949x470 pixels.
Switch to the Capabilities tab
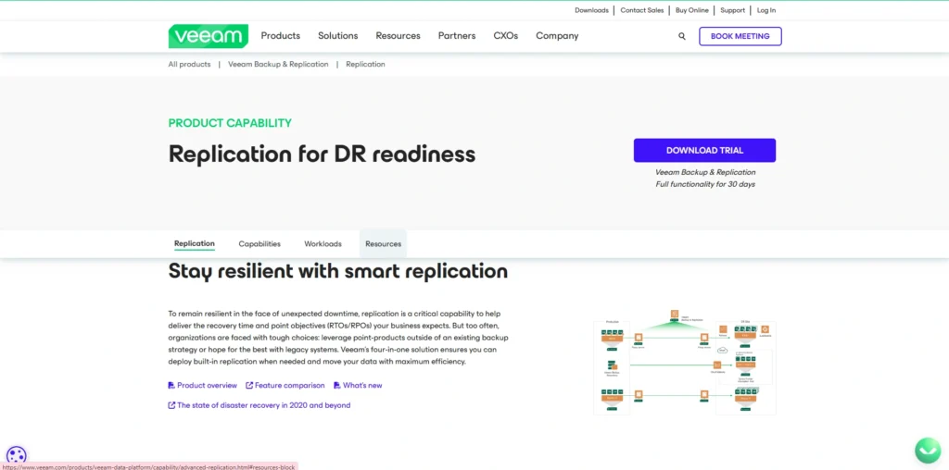click(259, 244)
